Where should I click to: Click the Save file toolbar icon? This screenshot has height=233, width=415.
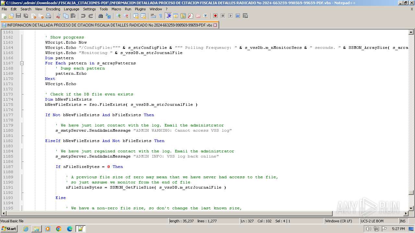pos(18,16)
